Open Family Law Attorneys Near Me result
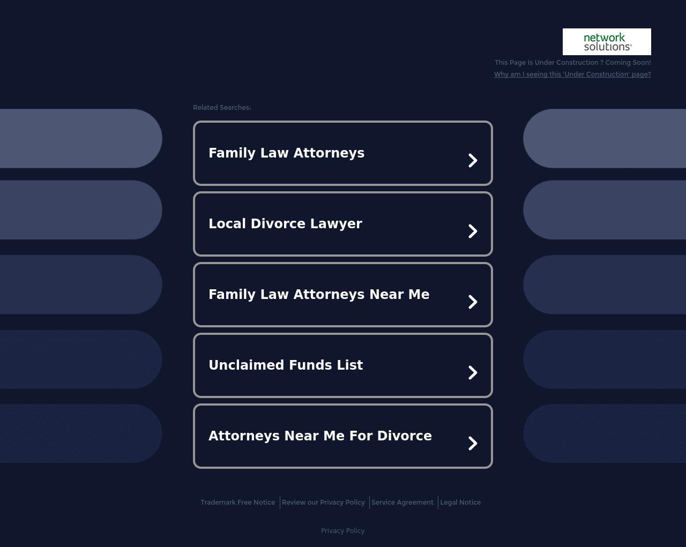 pyautogui.click(x=343, y=295)
